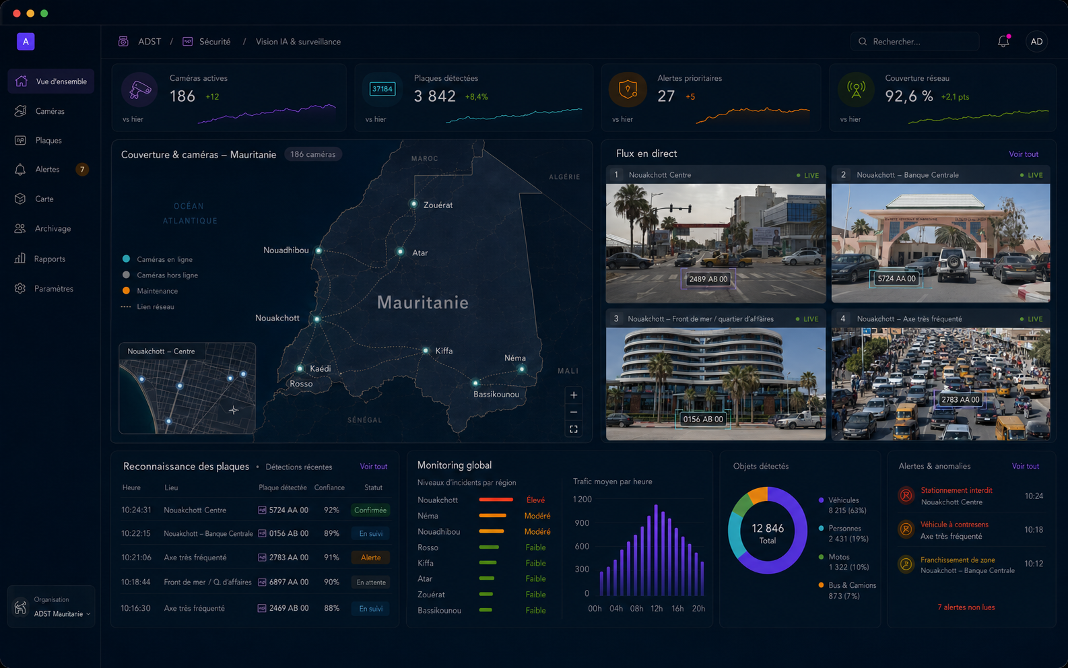Zoom out on the map
This screenshot has height=668, width=1068.
click(x=574, y=412)
